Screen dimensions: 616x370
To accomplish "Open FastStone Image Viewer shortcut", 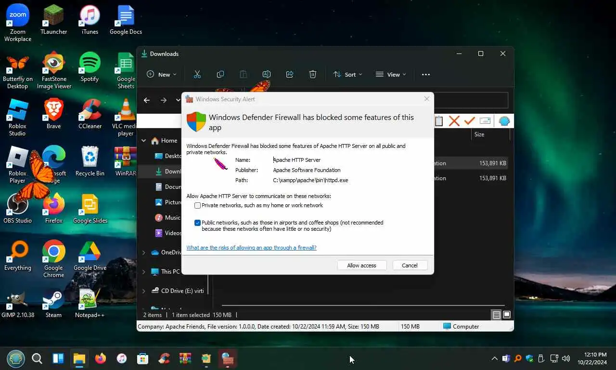I will click(53, 70).
